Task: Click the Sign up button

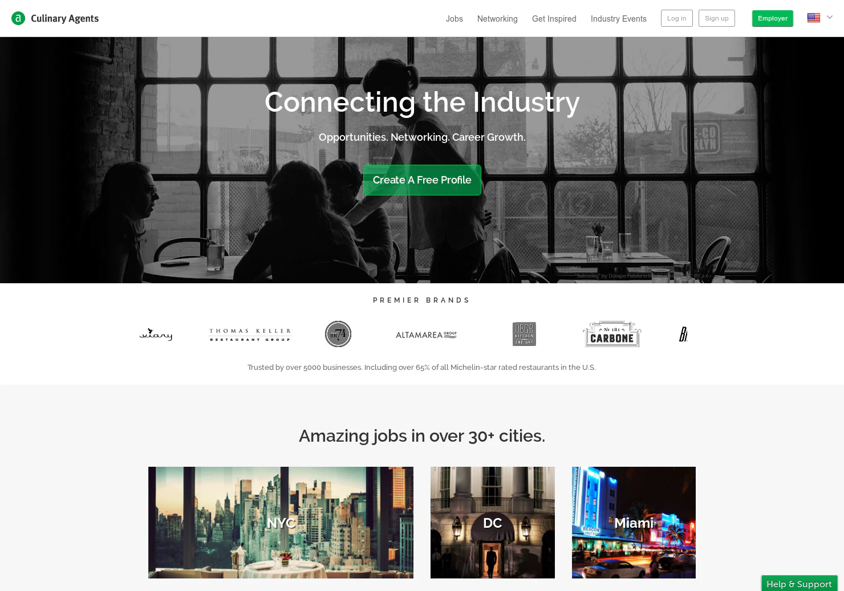Action: click(717, 18)
